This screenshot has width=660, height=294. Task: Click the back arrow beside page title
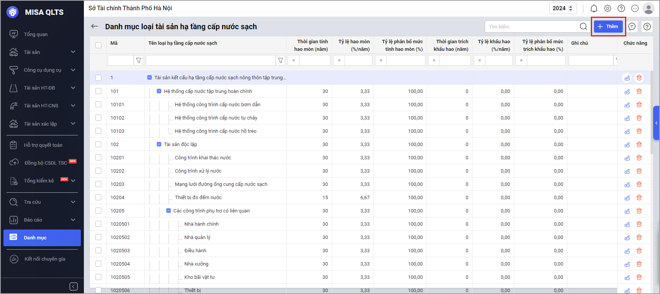[x=95, y=26]
